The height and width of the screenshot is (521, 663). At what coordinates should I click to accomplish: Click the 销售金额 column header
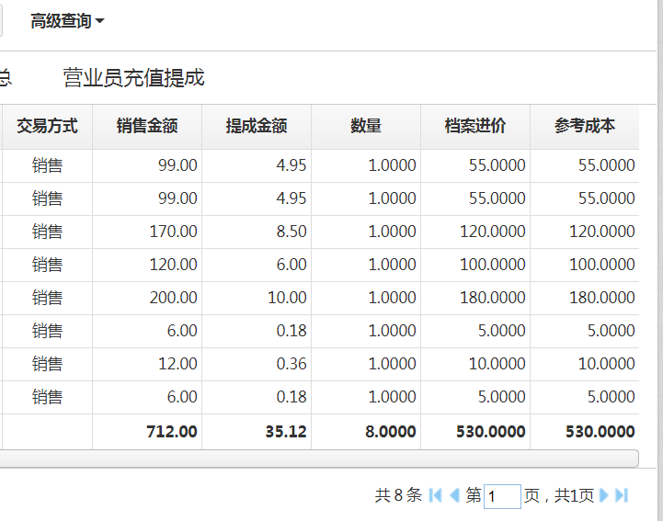147,127
